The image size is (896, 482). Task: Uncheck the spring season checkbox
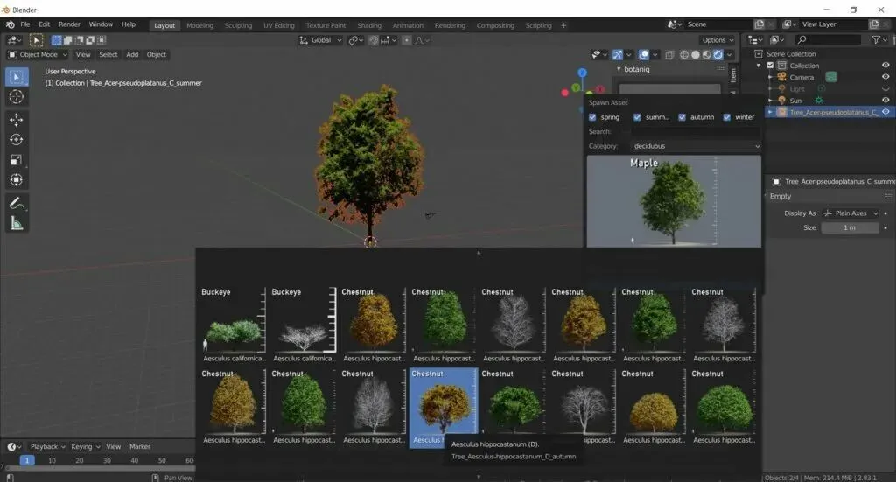tap(593, 117)
